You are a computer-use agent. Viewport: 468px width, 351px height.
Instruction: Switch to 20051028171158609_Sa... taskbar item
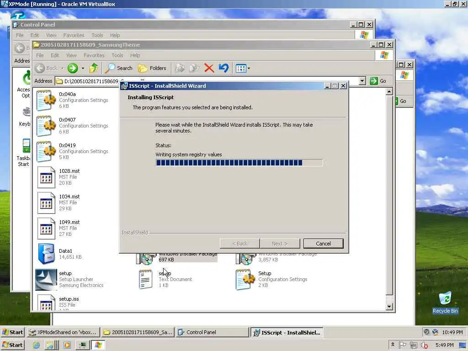click(x=138, y=332)
